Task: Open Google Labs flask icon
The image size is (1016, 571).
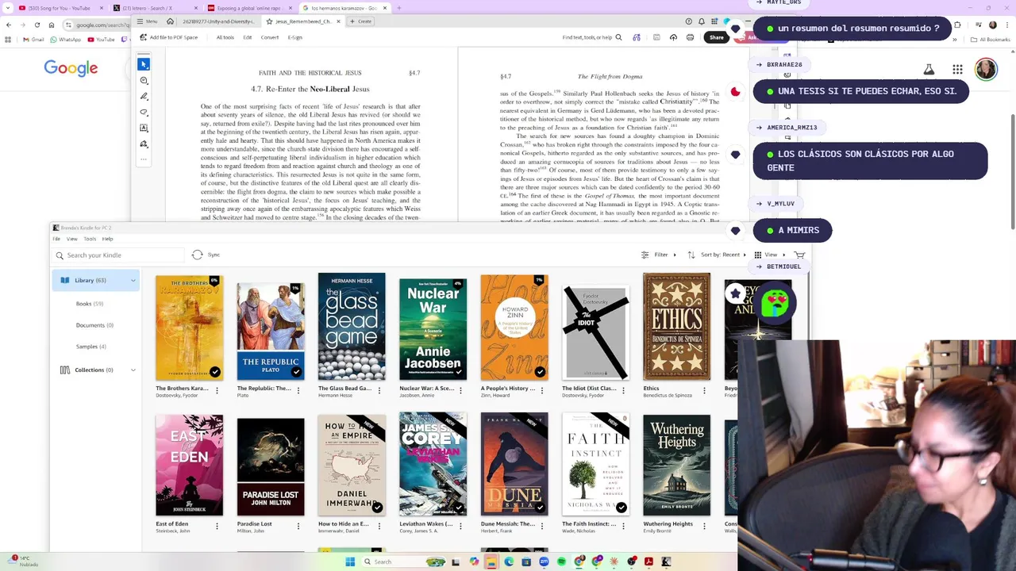Action: (929, 70)
